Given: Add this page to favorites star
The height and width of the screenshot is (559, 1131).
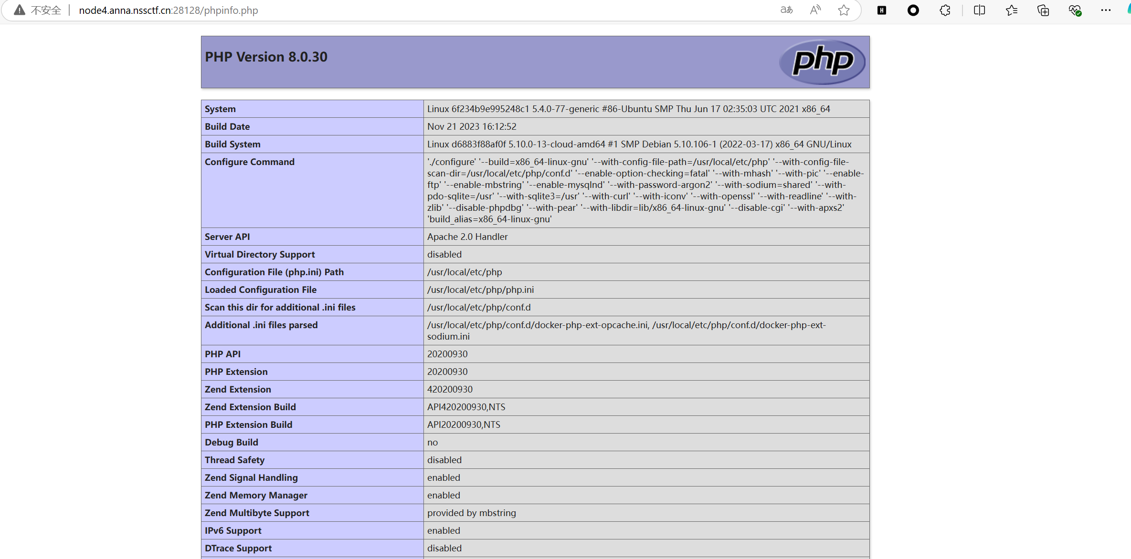Looking at the screenshot, I should [844, 10].
